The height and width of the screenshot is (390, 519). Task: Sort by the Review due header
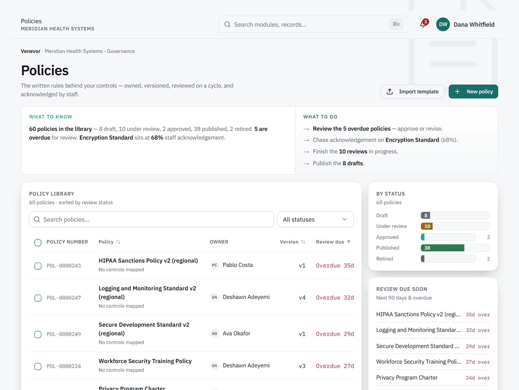(x=333, y=242)
